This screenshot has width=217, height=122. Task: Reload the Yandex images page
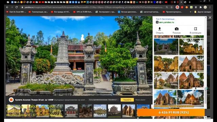click(17, 7)
